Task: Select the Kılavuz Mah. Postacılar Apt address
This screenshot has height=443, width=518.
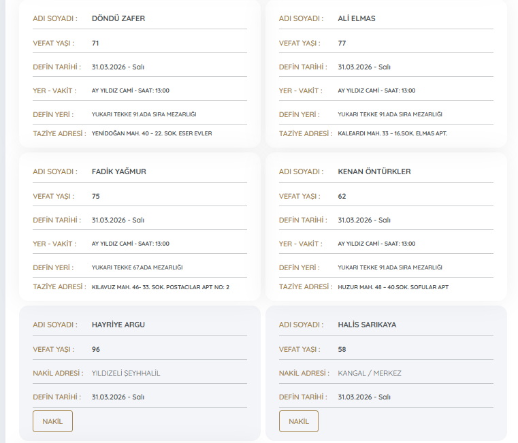Action: [x=160, y=287]
